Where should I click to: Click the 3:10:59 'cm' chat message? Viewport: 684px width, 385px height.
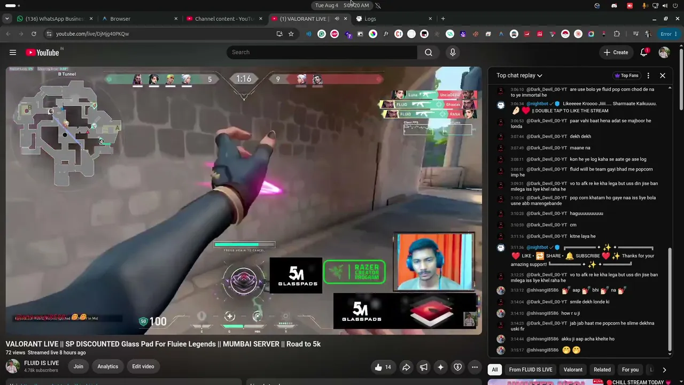[x=573, y=225]
